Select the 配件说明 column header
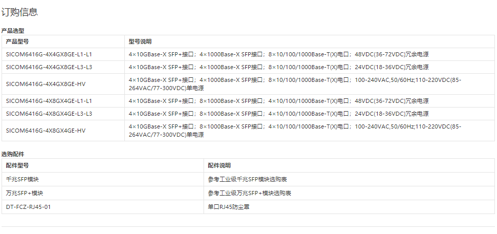This screenshot has height=234, width=497. pyautogui.click(x=219, y=165)
